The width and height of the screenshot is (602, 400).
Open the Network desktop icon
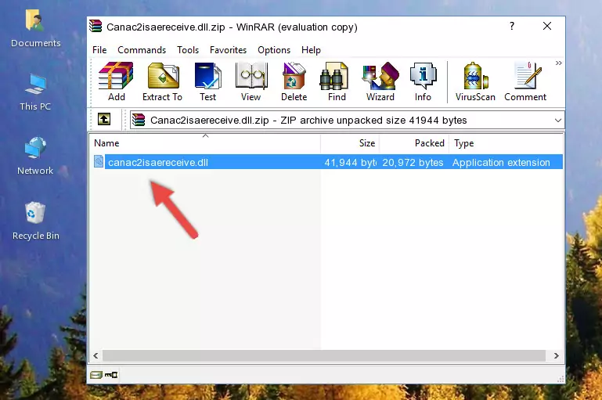[35, 156]
